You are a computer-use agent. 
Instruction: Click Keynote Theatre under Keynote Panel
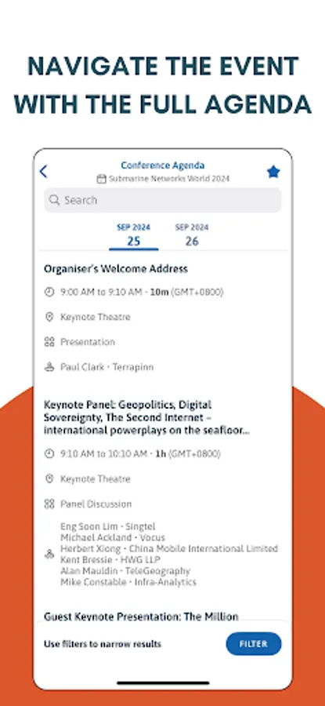(x=96, y=479)
